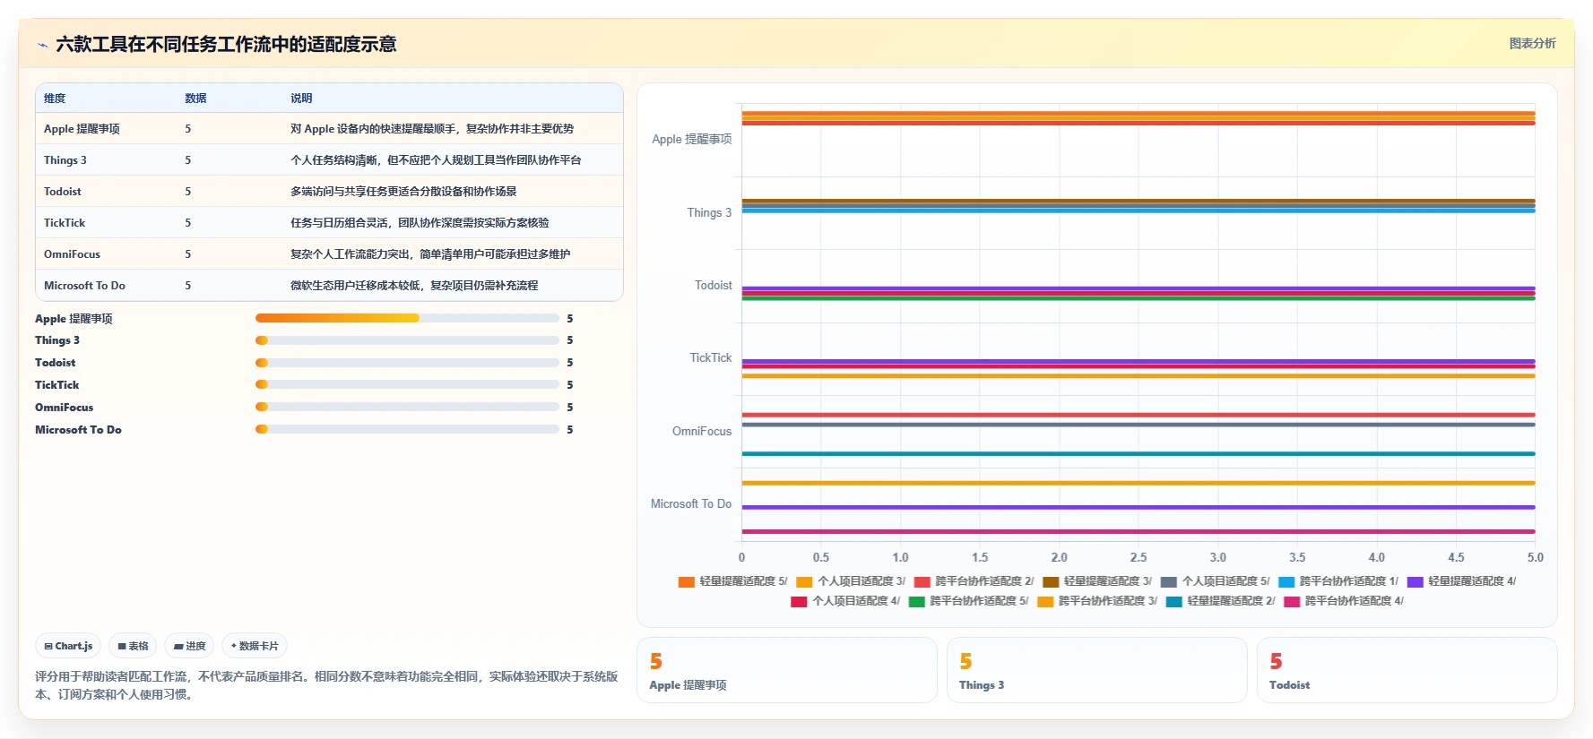The width and height of the screenshot is (1593, 739).
Task: Click the description starting with 多端访问与共享任务
Action: click(403, 192)
